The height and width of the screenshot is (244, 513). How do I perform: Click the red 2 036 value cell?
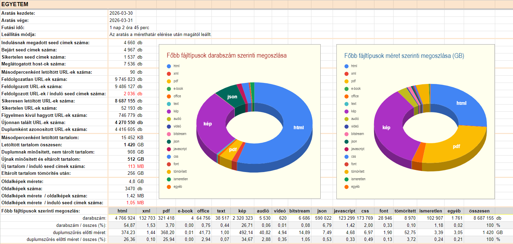pos(129,94)
